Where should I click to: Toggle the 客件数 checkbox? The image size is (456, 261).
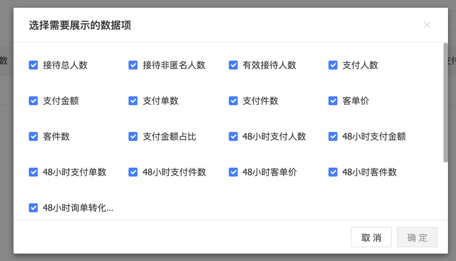[33, 137]
